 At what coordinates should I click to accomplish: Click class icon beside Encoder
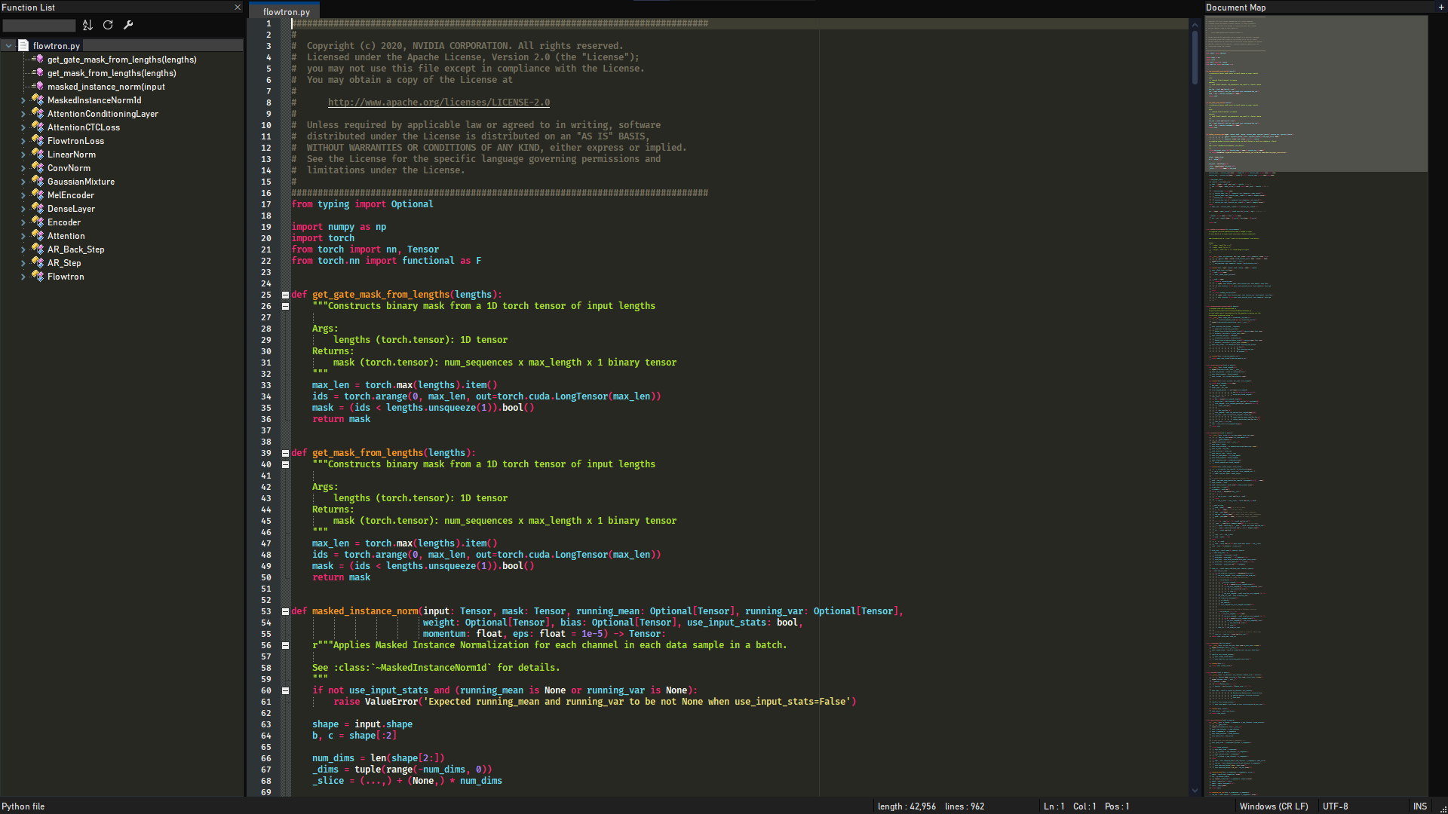pyautogui.click(x=38, y=222)
